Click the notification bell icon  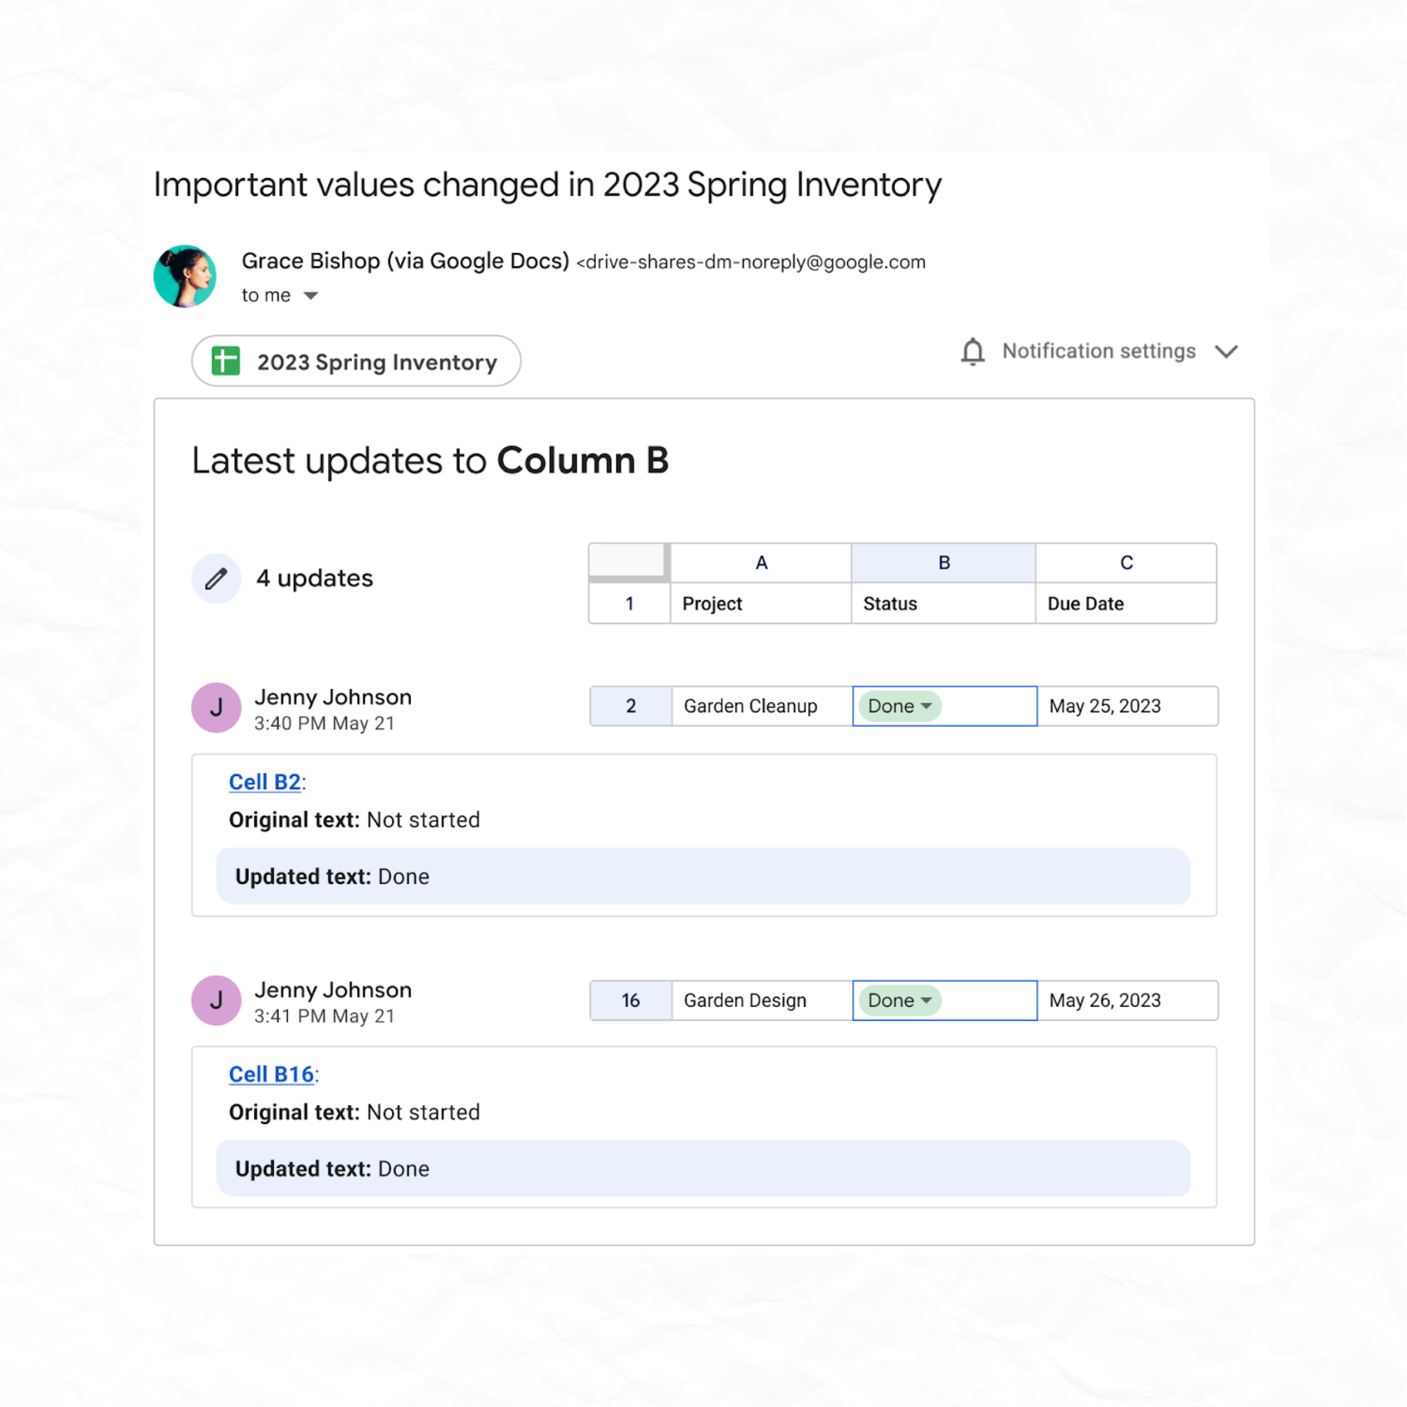pos(972,352)
